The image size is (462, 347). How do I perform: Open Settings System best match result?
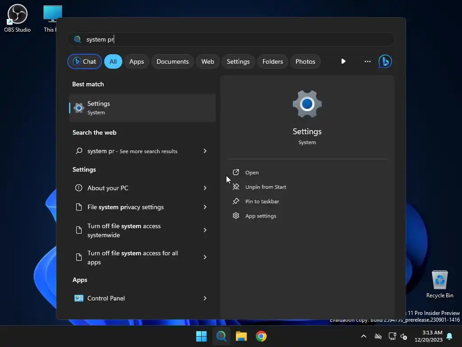click(x=142, y=108)
